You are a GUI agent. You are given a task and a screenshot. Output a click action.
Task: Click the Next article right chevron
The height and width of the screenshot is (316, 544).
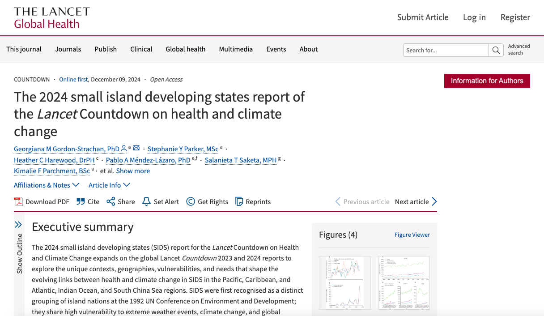[434, 201]
